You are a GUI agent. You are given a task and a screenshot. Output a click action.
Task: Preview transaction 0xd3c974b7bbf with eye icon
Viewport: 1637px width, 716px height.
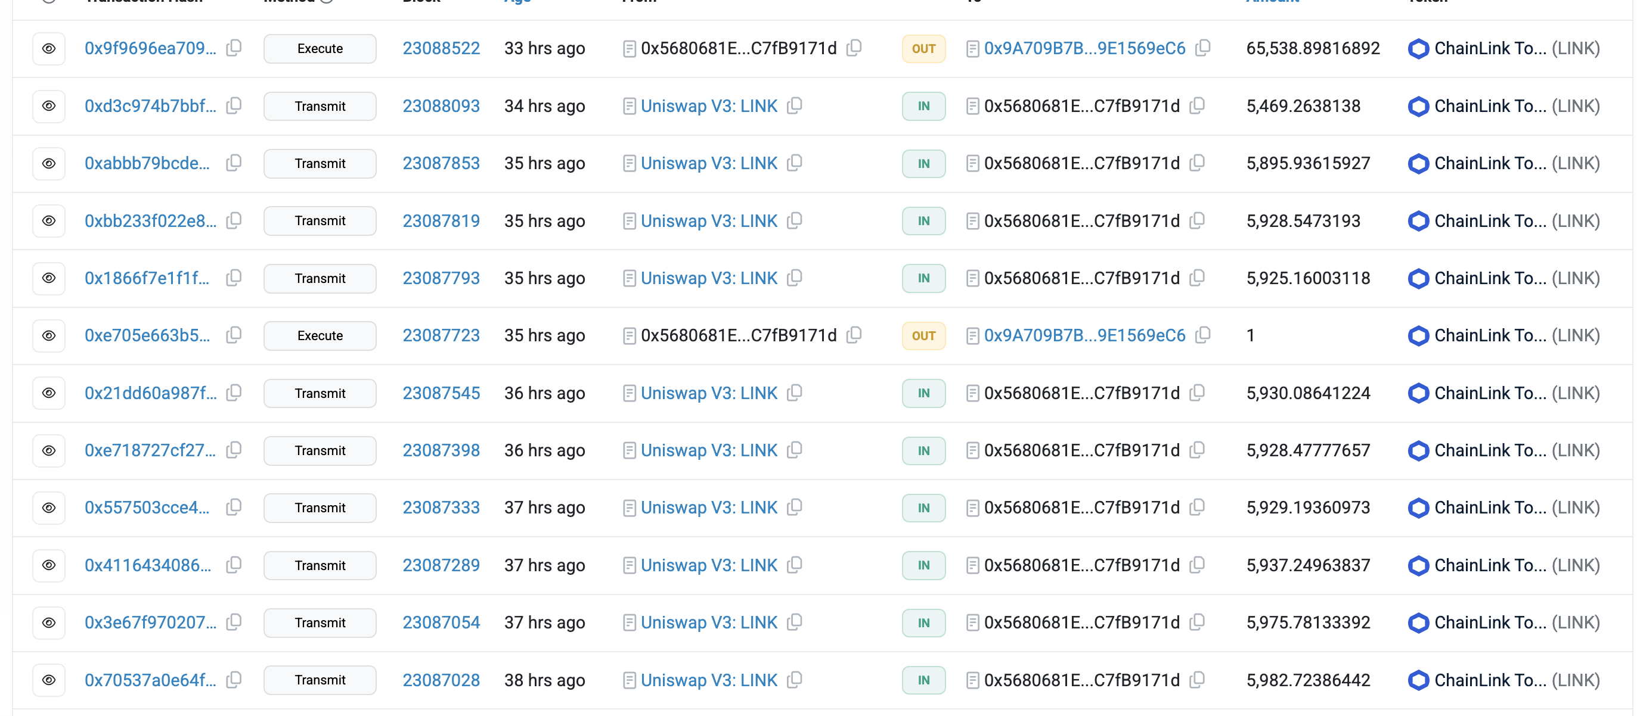(49, 106)
